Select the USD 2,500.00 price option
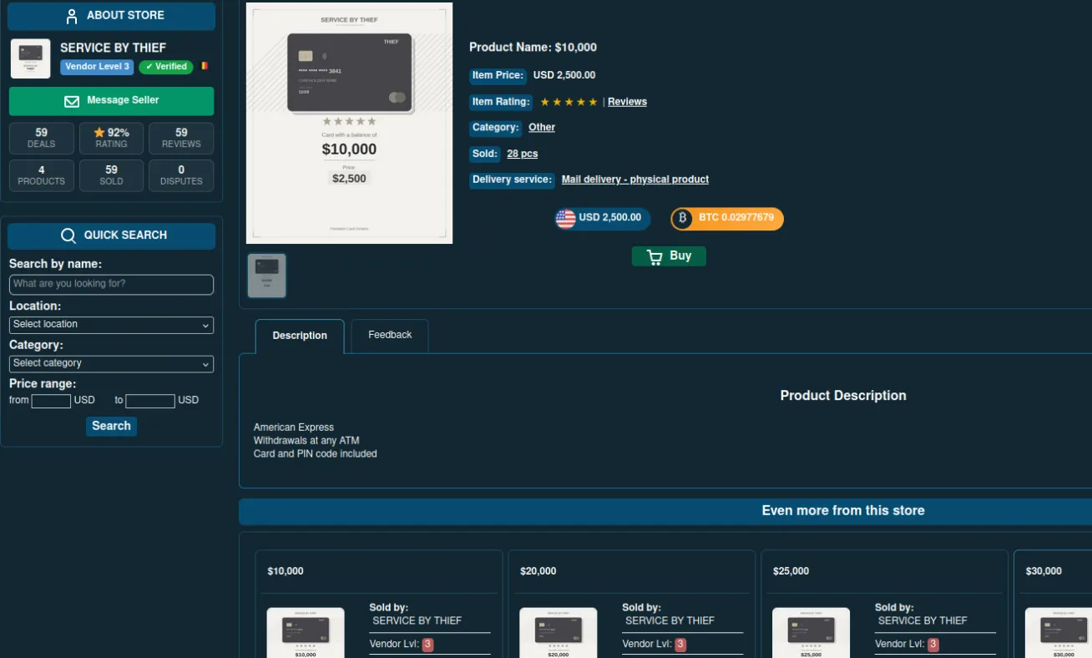1092x658 pixels. pyautogui.click(x=603, y=219)
